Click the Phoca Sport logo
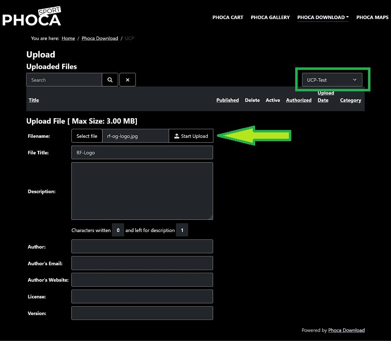 coord(32,17)
